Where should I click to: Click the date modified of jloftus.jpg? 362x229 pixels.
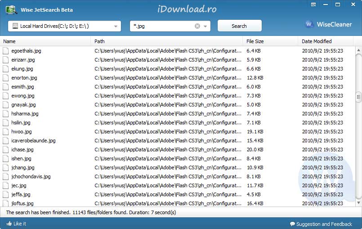pos(322,203)
